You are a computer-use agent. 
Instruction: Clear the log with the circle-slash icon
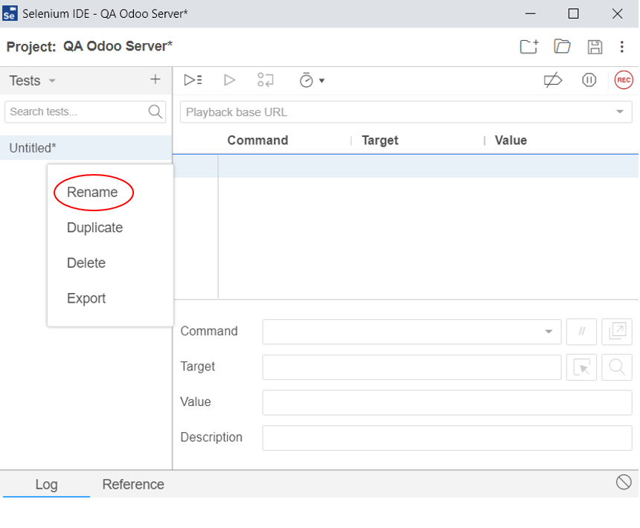[624, 483]
